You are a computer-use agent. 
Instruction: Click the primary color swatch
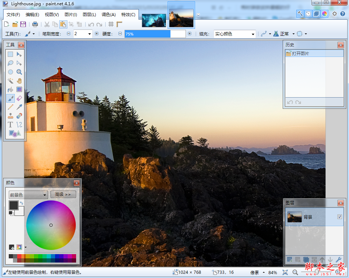point(14,205)
